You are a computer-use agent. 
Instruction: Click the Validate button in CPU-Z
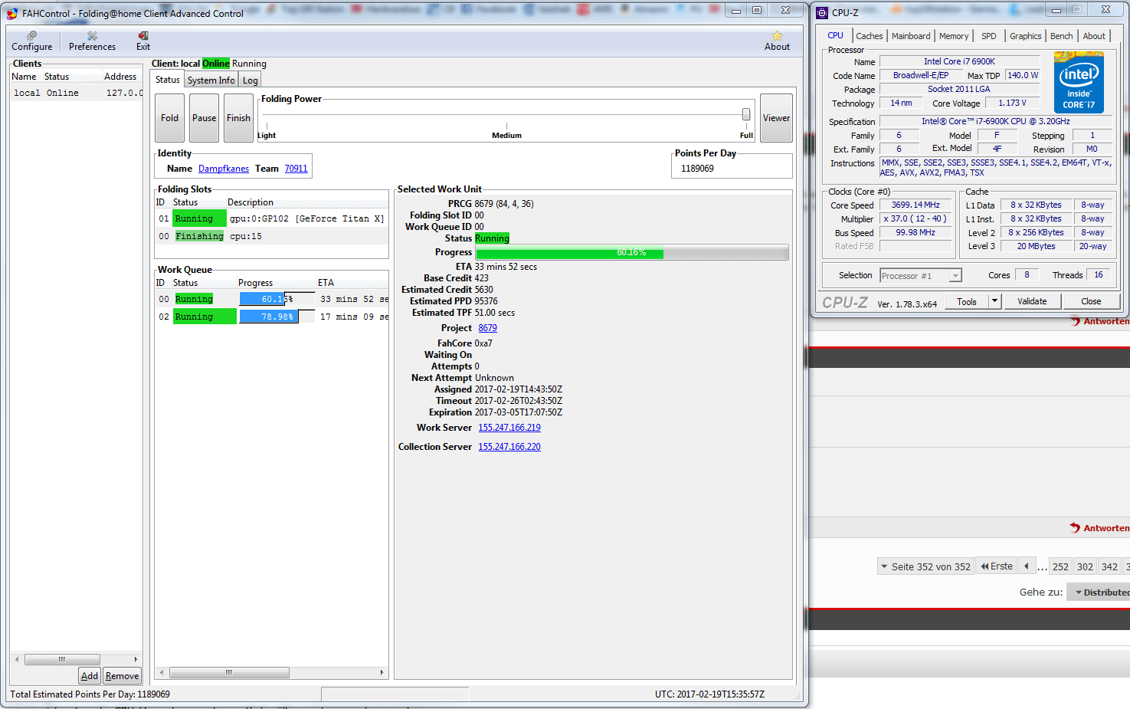pyautogui.click(x=1032, y=301)
